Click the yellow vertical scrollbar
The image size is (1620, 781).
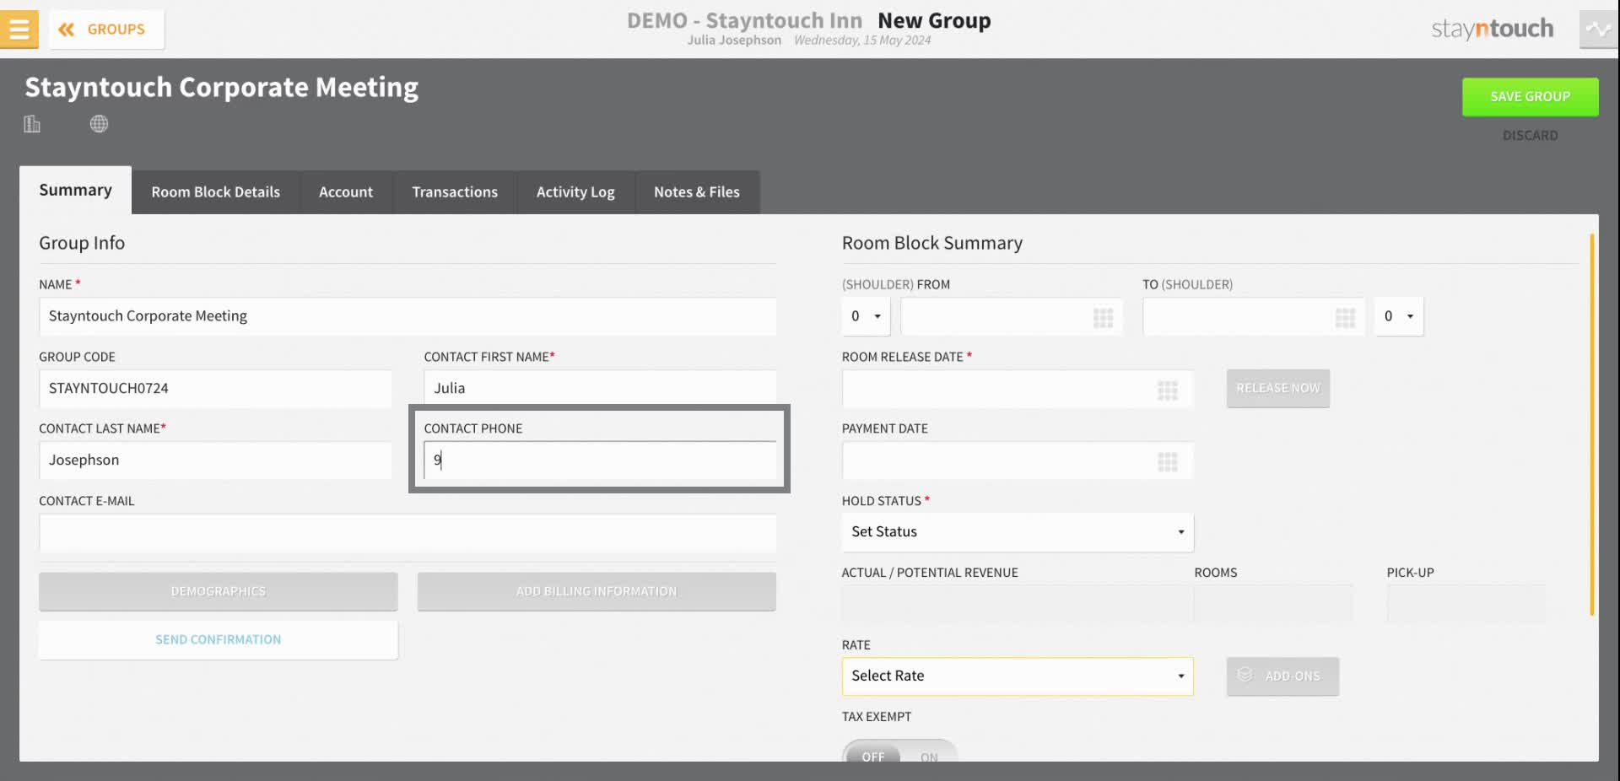tap(1592, 425)
